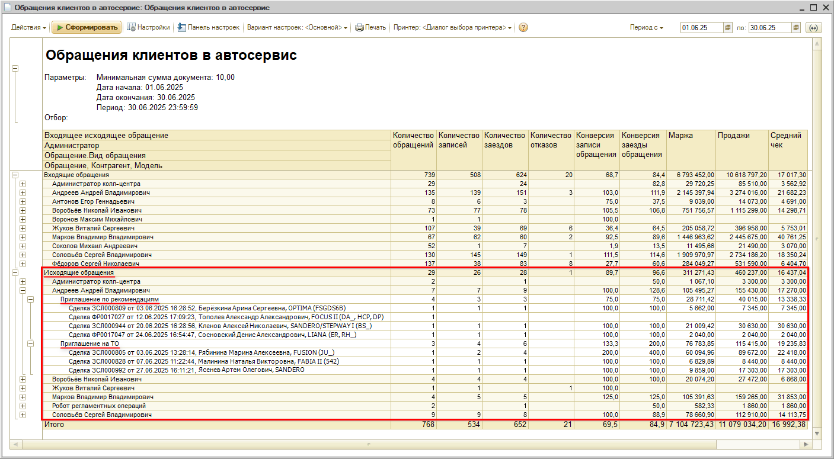Select the 'Приглашение по рекомендациям' row label
The width and height of the screenshot is (834, 459).
coord(110,299)
